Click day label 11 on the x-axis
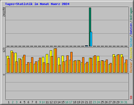Viewport: 134px width, 105px height. coord(47,102)
